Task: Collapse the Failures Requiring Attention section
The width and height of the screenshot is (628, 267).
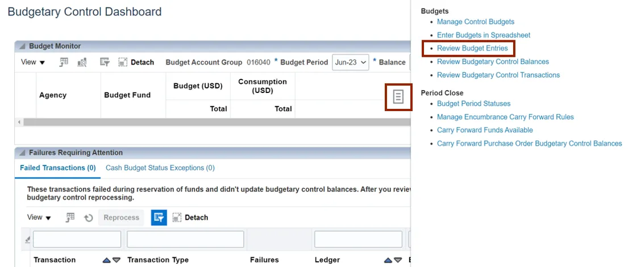Action: (x=22, y=153)
